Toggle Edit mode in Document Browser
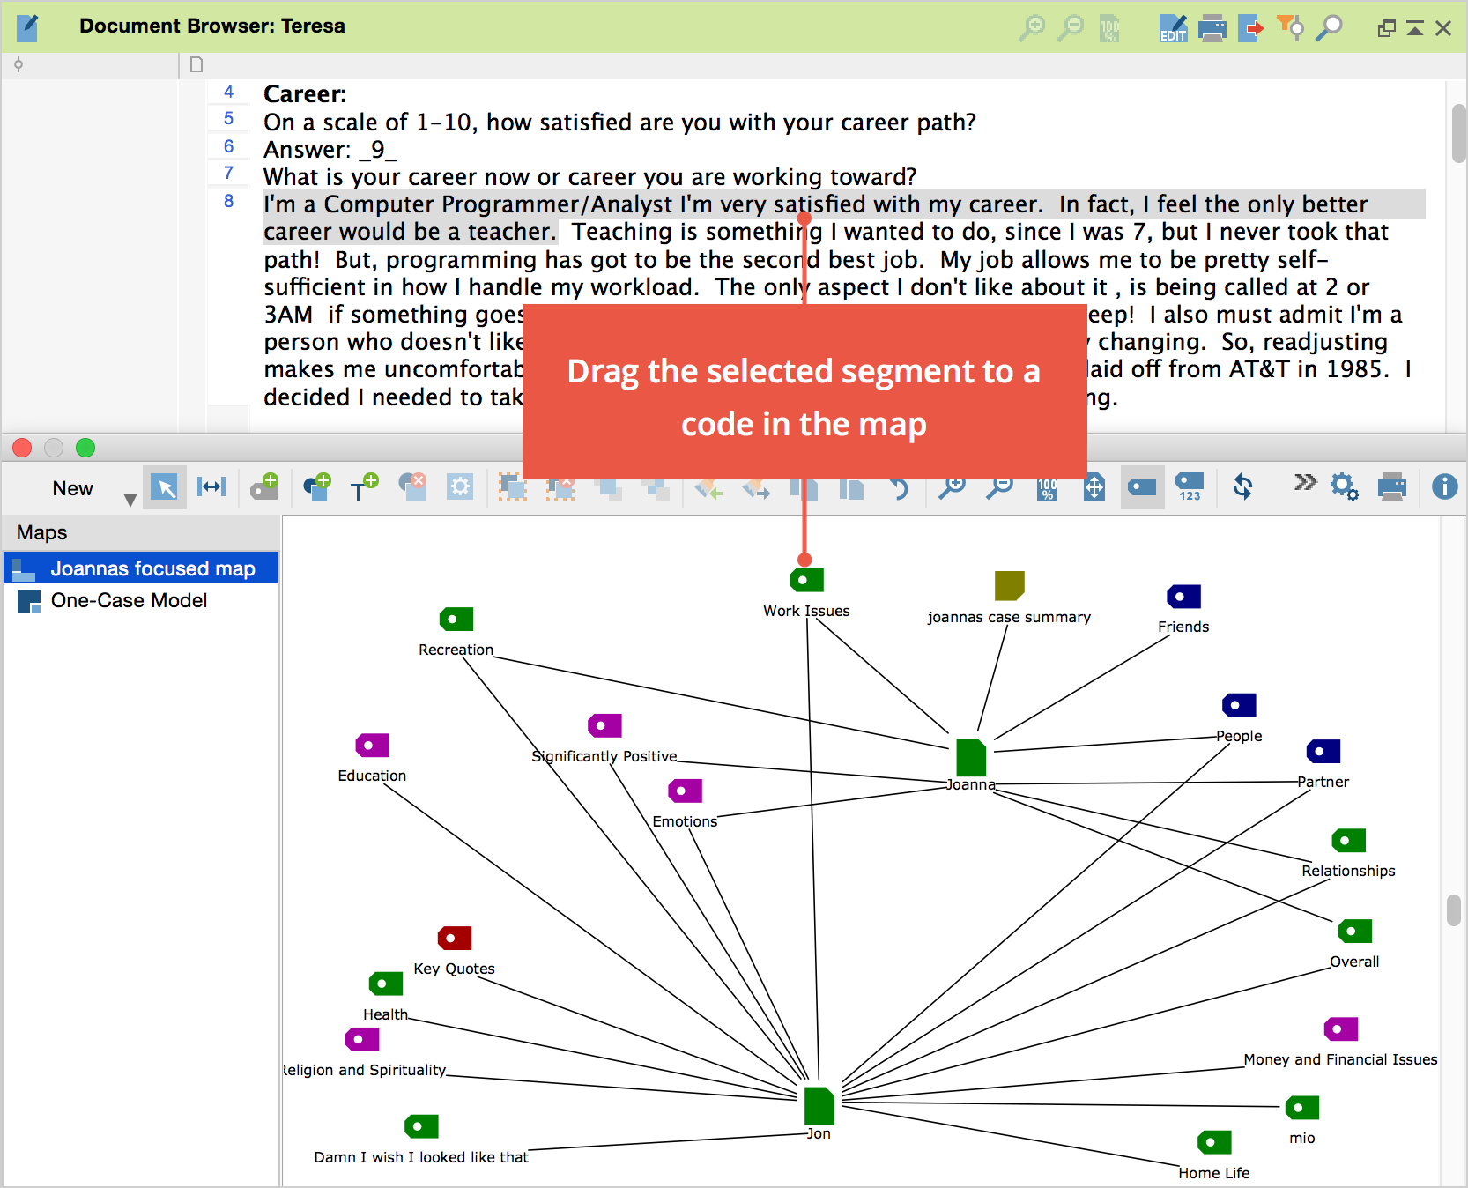Screen dimensions: 1468x1188 click(1173, 28)
